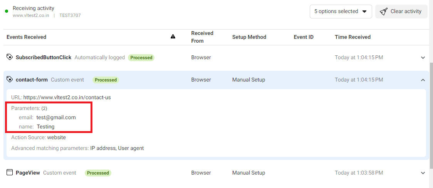Click the green receiving activity status dot
This screenshot has width=433, height=188.
(x=7, y=12)
